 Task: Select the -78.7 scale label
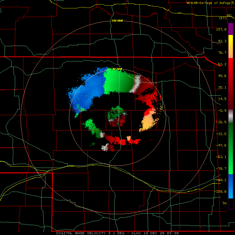[221, 169]
